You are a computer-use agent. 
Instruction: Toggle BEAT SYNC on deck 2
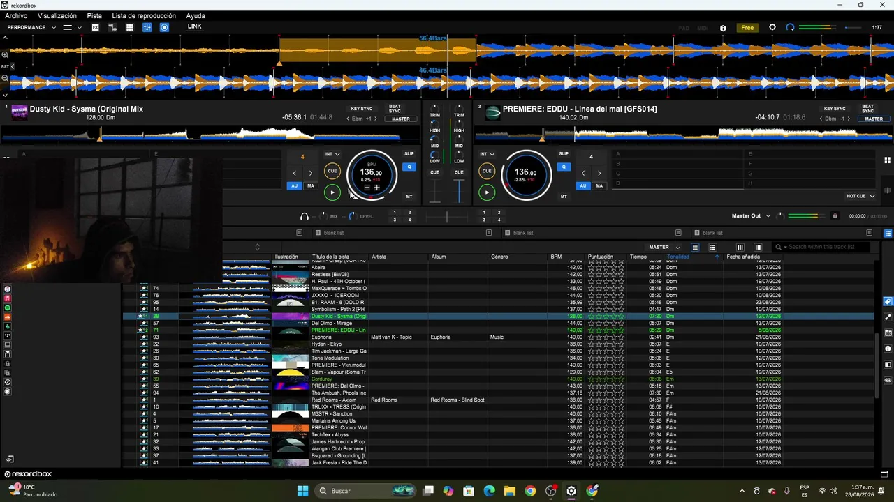tap(867, 109)
